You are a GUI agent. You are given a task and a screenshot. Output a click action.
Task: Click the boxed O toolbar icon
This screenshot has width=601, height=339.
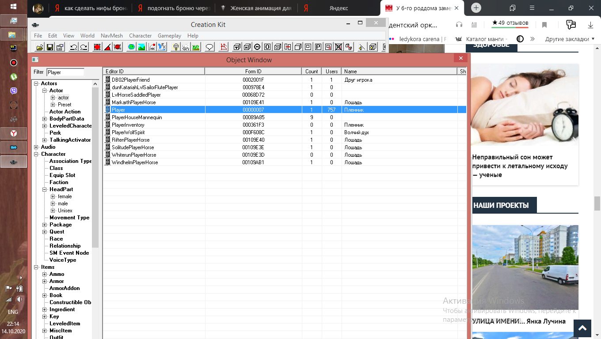tap(268, 47)
